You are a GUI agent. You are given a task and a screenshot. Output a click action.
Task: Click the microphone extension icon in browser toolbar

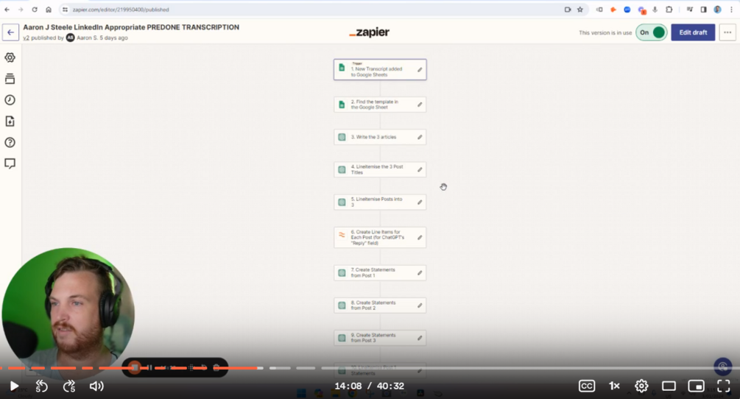click(655, 10)
